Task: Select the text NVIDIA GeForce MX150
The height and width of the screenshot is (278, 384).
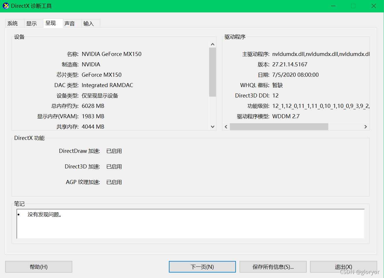Action: pos(112,54)
